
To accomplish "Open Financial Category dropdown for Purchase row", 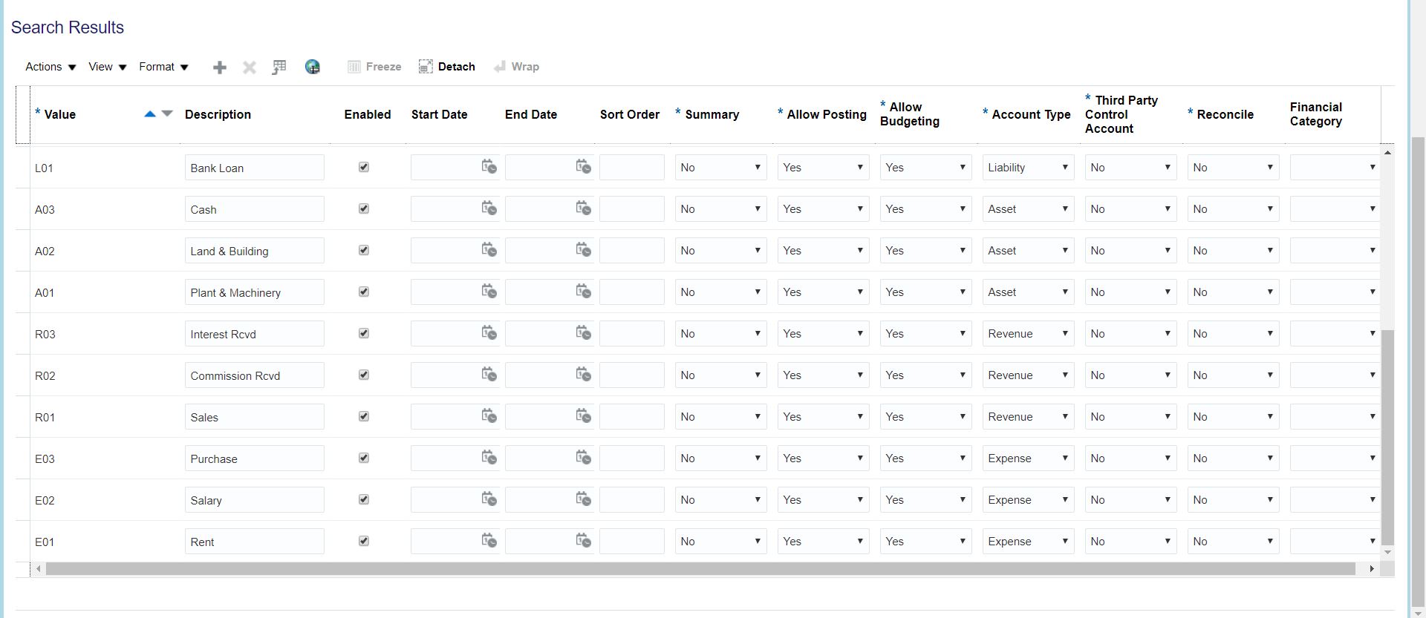I will pos(1335,458).
